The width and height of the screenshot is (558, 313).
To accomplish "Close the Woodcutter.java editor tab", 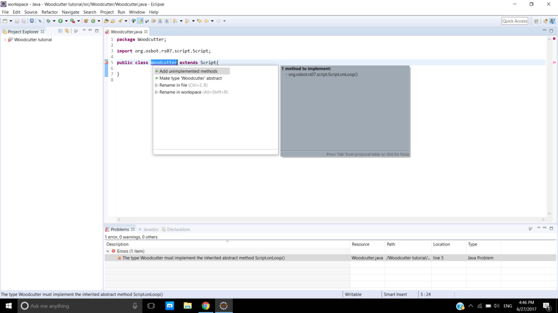I will [x=146, y=32].
